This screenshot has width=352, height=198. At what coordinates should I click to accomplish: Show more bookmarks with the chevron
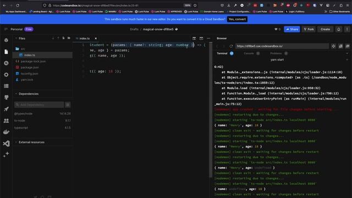(326, 12)
